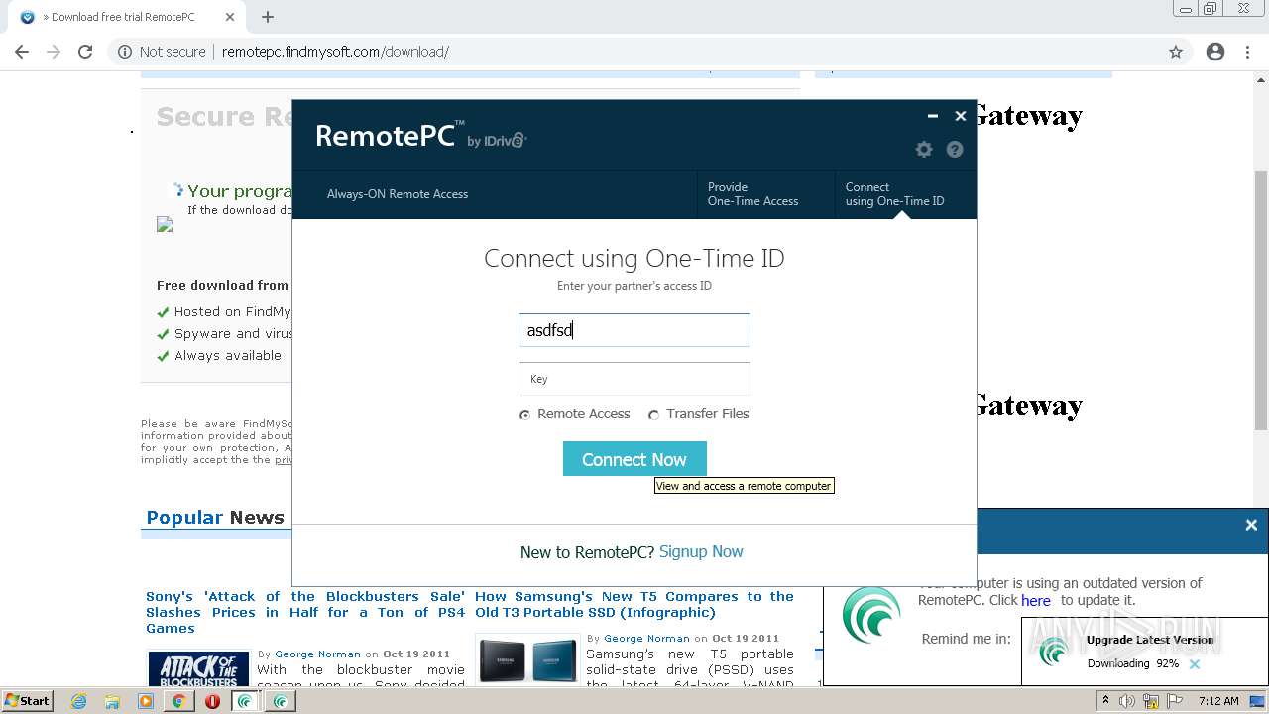Image resolution: width=1269 pixels, height=714 pixels.
Task: Close the RemotePC window
Action: [x=961, y=116]
